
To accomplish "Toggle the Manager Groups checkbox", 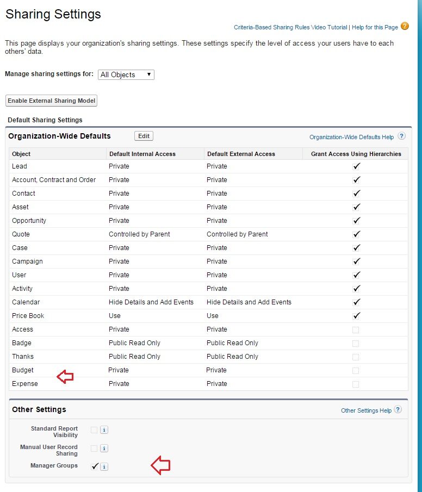I will 95,466.
